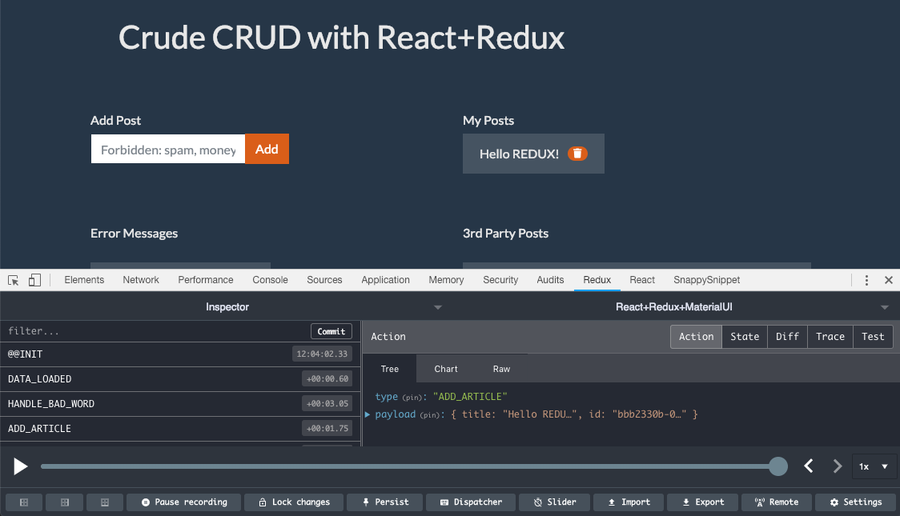Click the first layout grid icon at bottom left
900x516 pixels.
pos(24,502)
